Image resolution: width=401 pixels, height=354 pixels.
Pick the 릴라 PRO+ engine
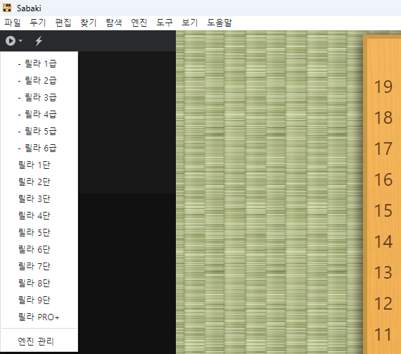coord(39,317)
